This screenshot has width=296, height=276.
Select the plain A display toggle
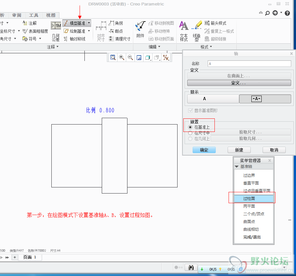click(213, 99)
